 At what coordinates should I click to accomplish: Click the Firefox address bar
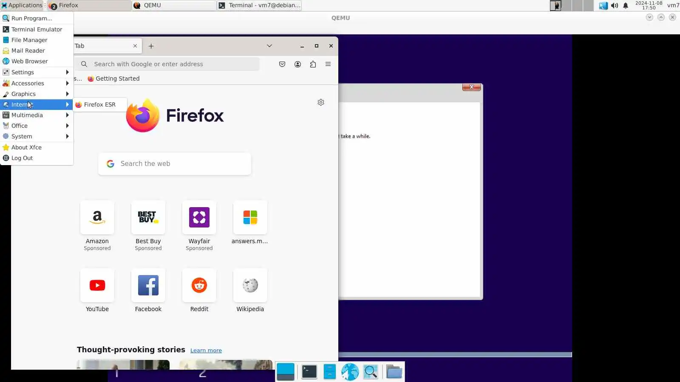168,64
